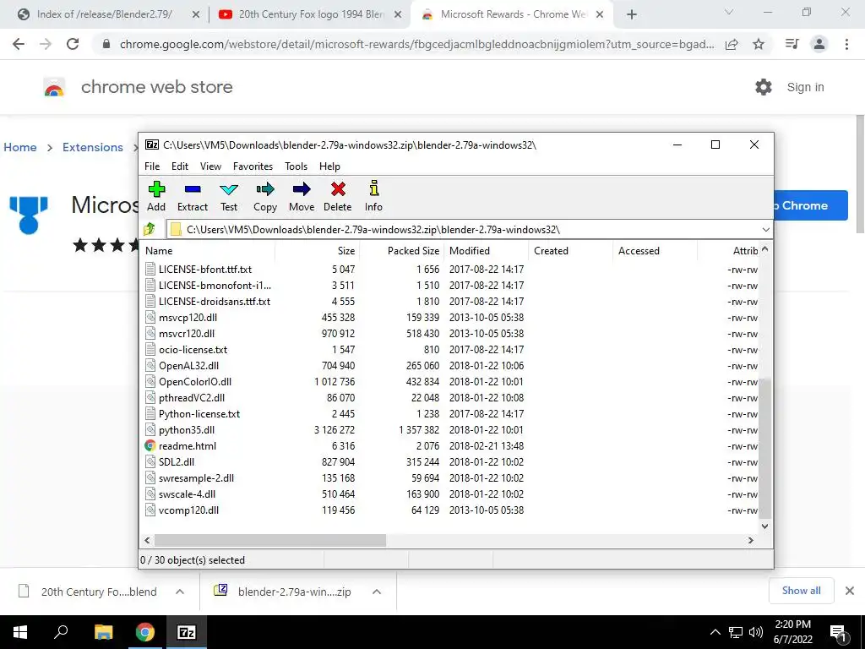Open the Info tool in 7-Zip
This screenshot has width=865, height=649.
pyautogui.click(x=373, y=196)
